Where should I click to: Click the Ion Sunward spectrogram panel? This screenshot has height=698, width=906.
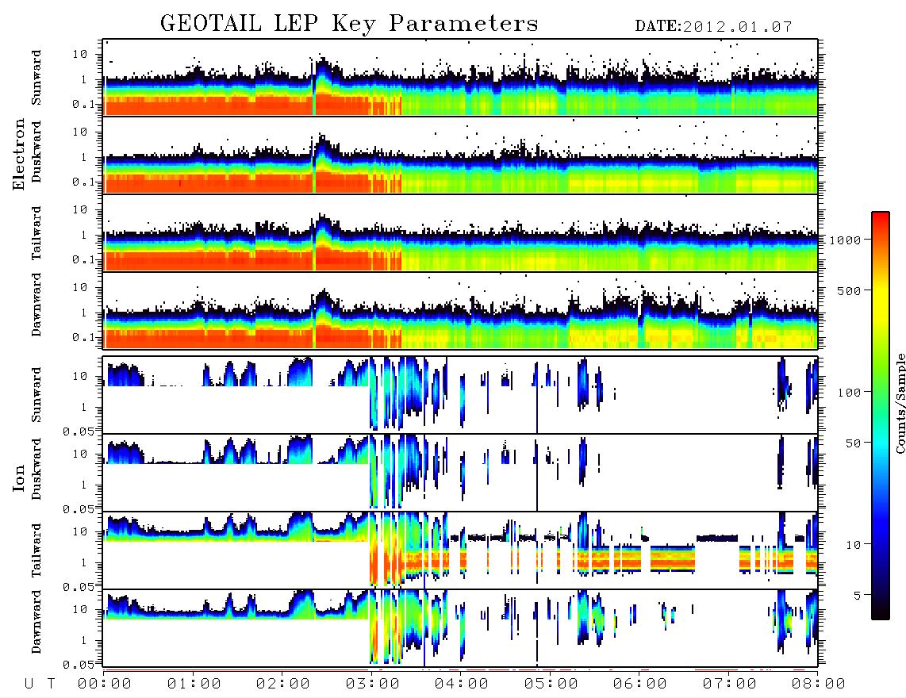460,395
